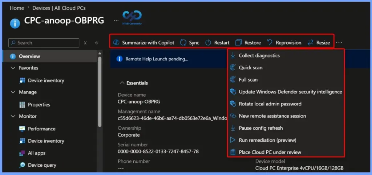This screenshot has width=372, height=175.
Task: Click the Summarize with Copilot button
Action: [x=144, y=43]
